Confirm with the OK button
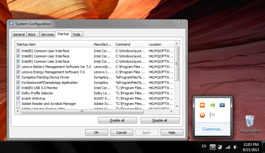This screenshot has height=153, width=265. click(x=97, y=133)
